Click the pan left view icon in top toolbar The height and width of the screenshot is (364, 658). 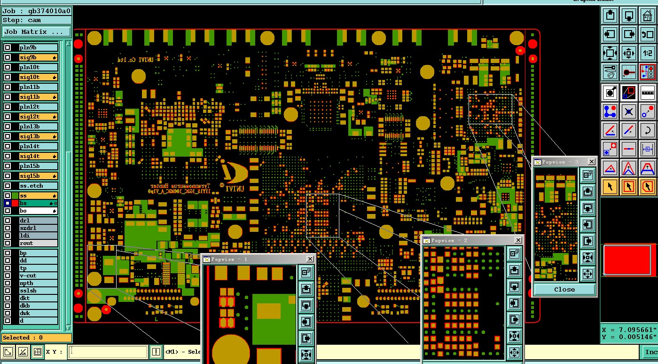tap(610, 34)
